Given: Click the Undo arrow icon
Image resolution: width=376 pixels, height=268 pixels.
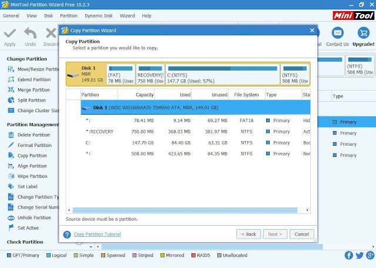Looking at the screenshot, I should 31,33.
